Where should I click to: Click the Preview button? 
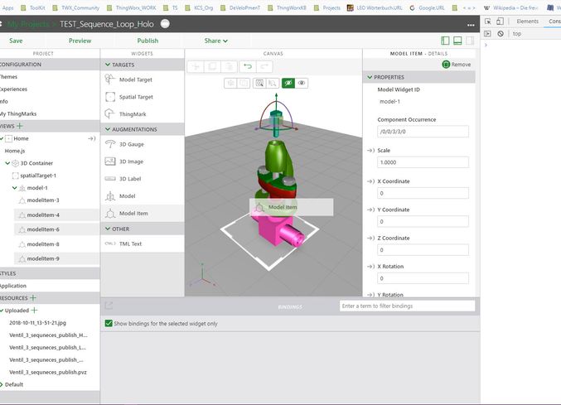coord(80,41)
